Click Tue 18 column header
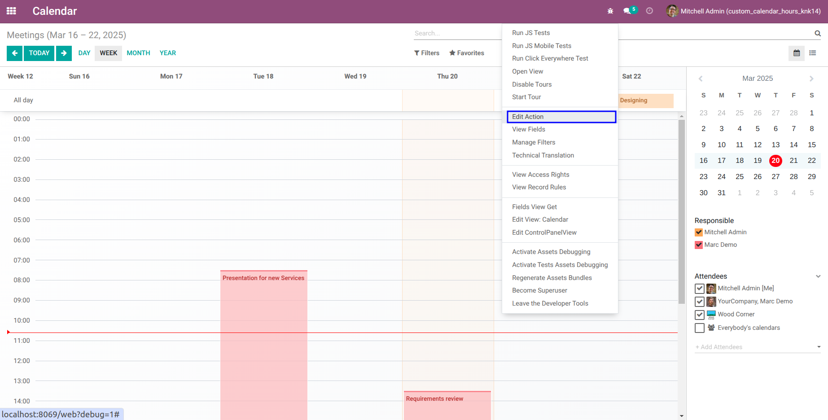This screenshot has height=420, width=828. (x=263, y=76)
